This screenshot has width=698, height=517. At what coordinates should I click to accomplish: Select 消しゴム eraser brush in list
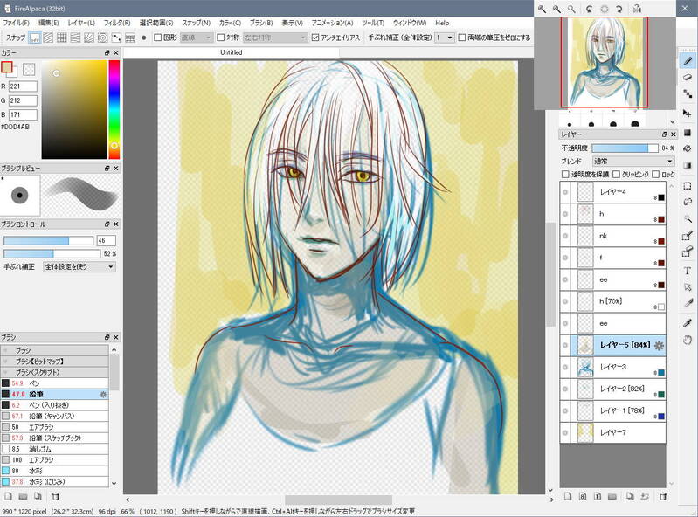54,449
